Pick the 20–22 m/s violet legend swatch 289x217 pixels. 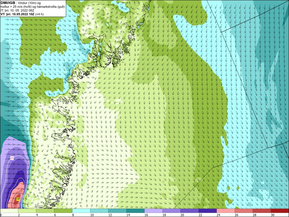coord(190,211)
